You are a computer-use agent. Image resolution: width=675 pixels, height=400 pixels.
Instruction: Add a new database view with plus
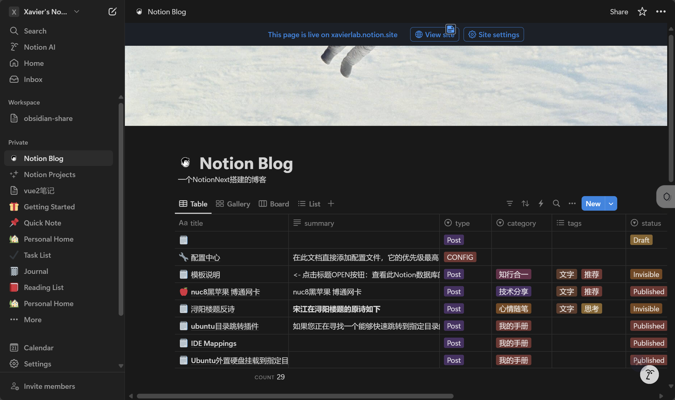point(331,203)
